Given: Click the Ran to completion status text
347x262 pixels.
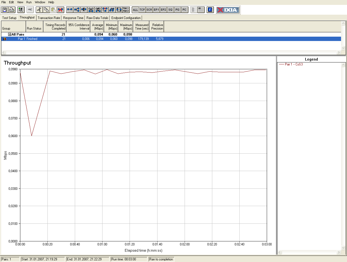Looking at the screenshot, I should (161, 259).
